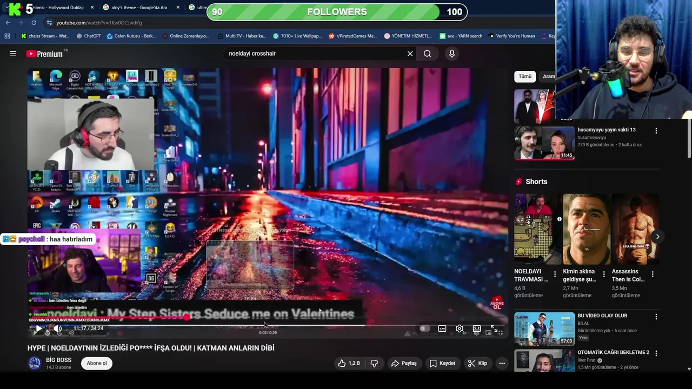Subscribe with the Abone ol button

(97, 363)
